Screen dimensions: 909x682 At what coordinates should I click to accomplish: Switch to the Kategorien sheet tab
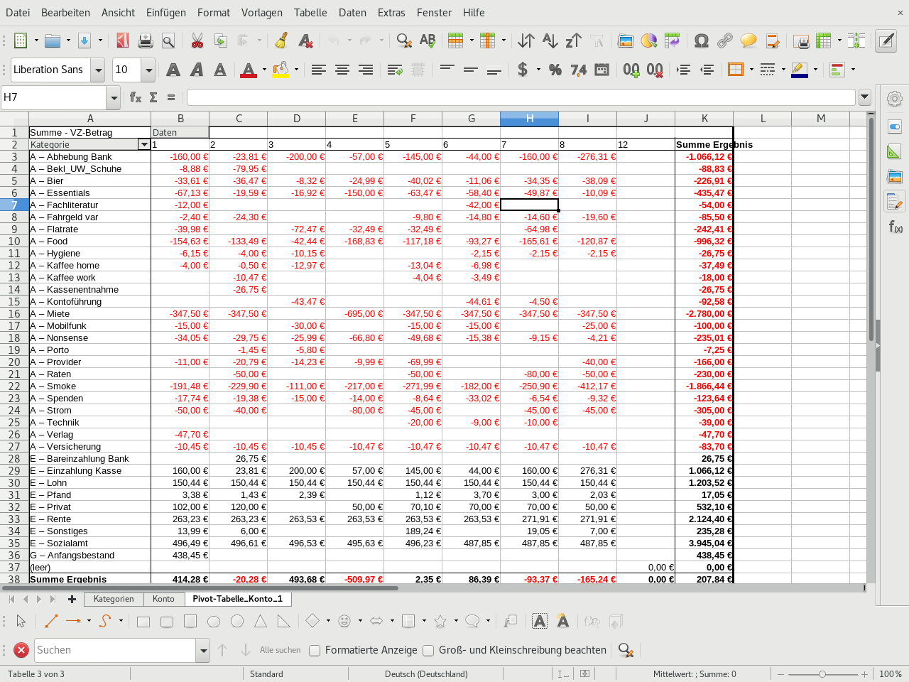tap(114, 599)
